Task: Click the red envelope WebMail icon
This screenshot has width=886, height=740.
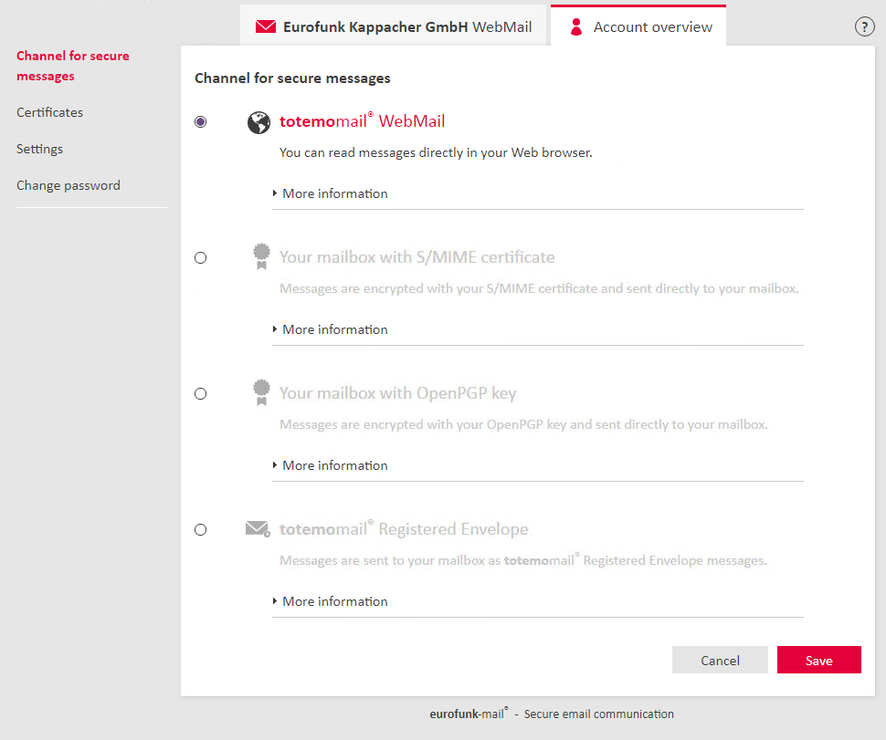Action: tap(266, 26)
